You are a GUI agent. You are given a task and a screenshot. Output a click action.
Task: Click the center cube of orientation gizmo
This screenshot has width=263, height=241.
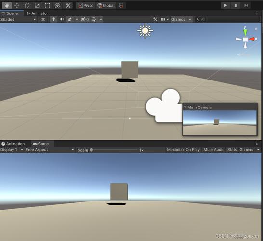pyautogui.click(x=245, y=40)
